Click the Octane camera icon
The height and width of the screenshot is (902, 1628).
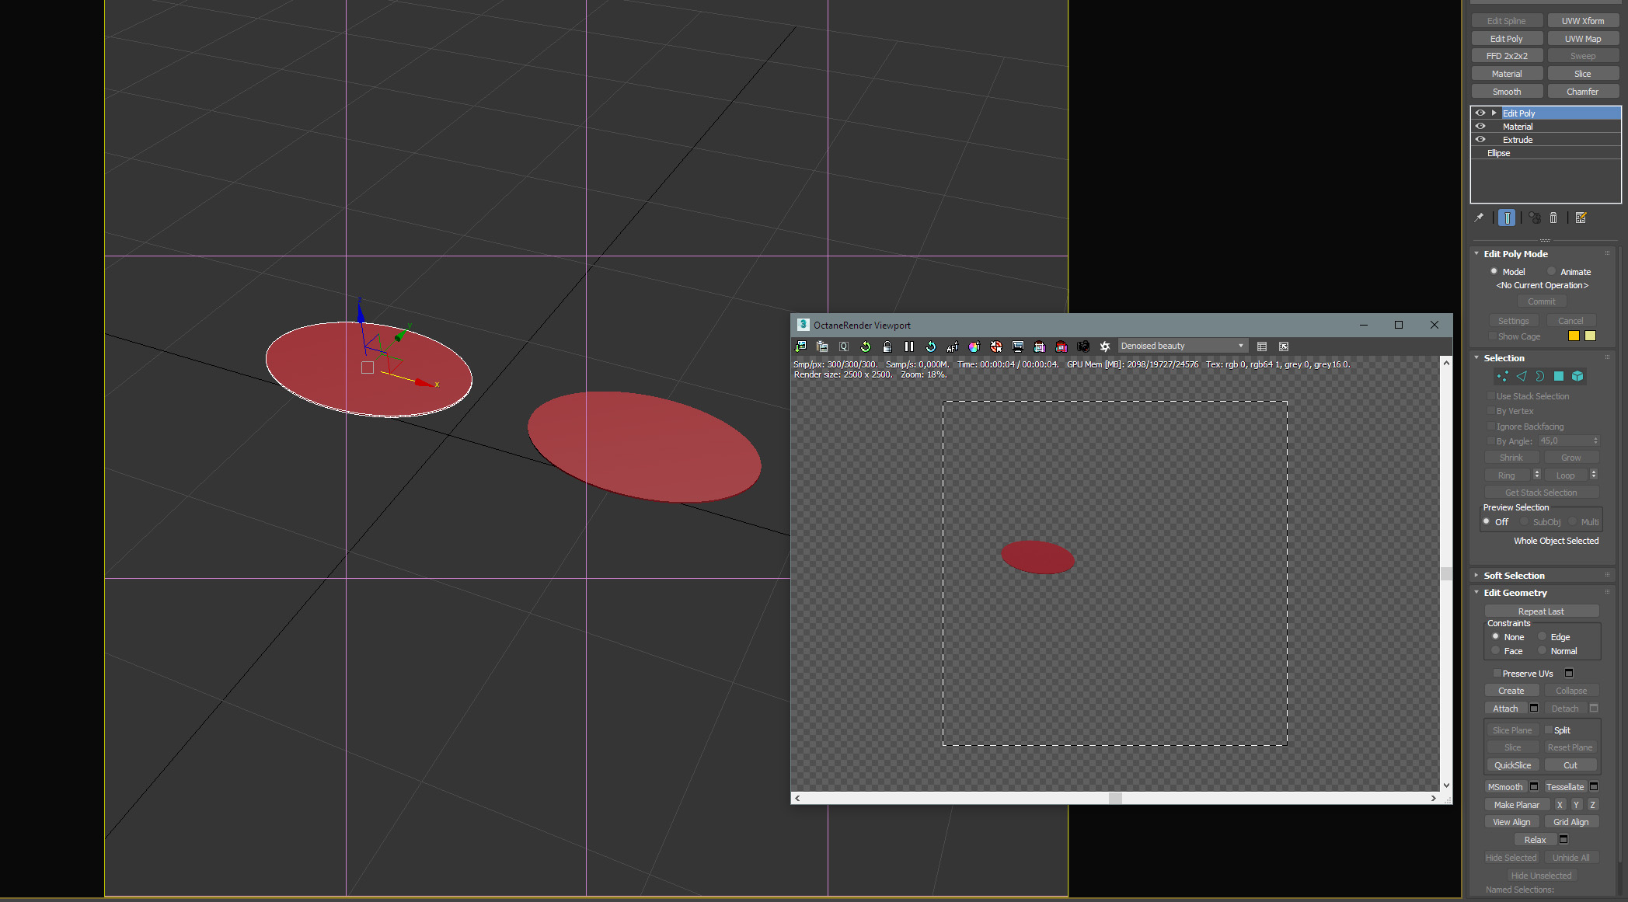pyautogui.click(x=1083, y=347)
